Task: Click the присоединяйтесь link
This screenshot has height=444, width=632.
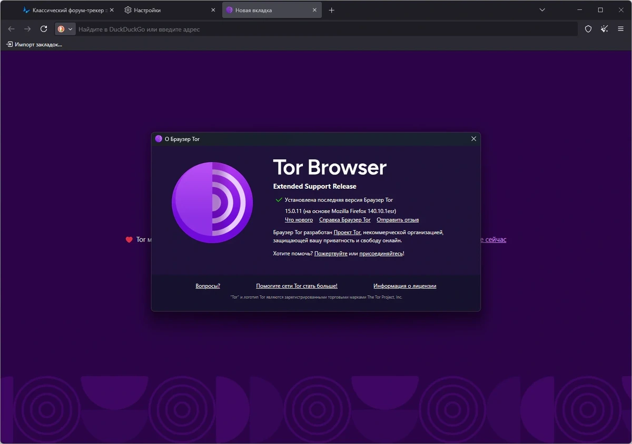Action: click(381, 254)
